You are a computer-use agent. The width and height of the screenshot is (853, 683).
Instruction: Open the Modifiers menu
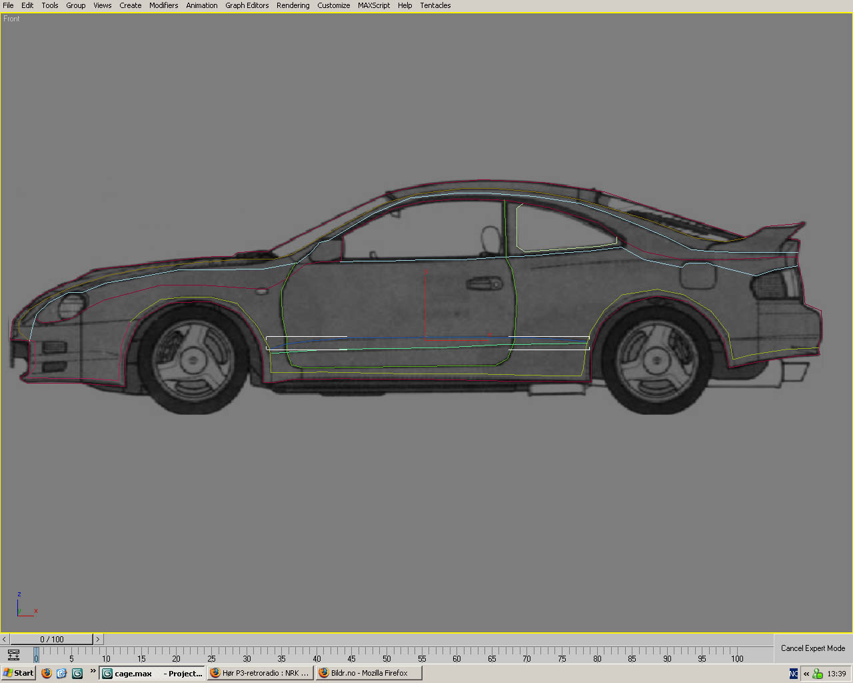[x=163, y=5]
